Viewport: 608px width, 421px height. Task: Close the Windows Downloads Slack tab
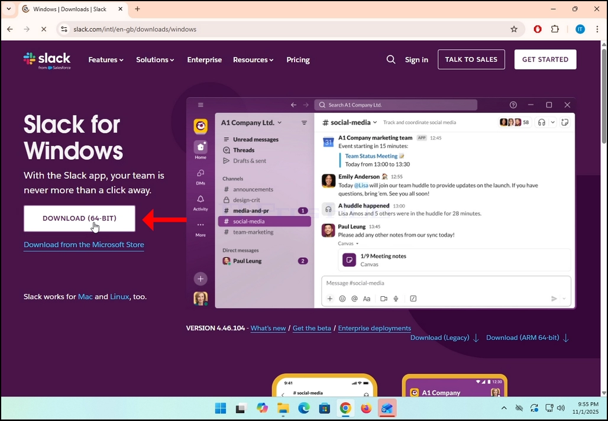click(x=120, y=9)
